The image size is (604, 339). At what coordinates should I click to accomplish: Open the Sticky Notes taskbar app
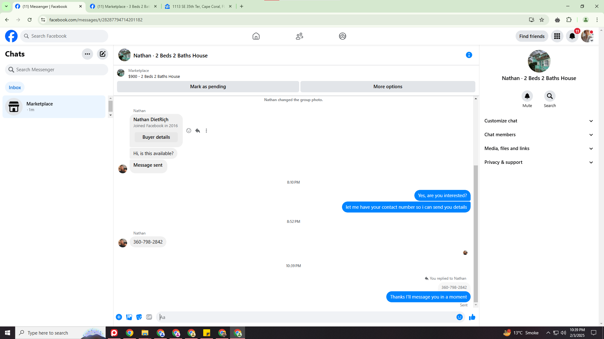[x=207, y=333]
